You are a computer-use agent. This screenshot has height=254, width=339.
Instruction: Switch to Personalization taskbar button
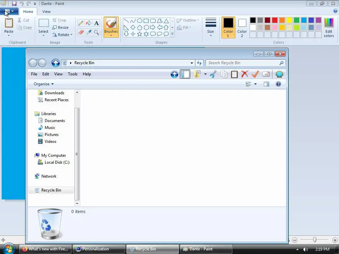point(99,249)
